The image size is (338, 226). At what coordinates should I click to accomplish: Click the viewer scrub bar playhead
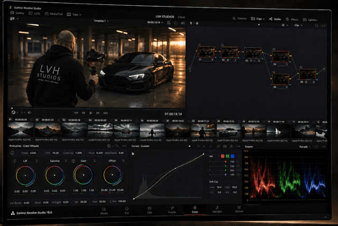coord(12,109)
